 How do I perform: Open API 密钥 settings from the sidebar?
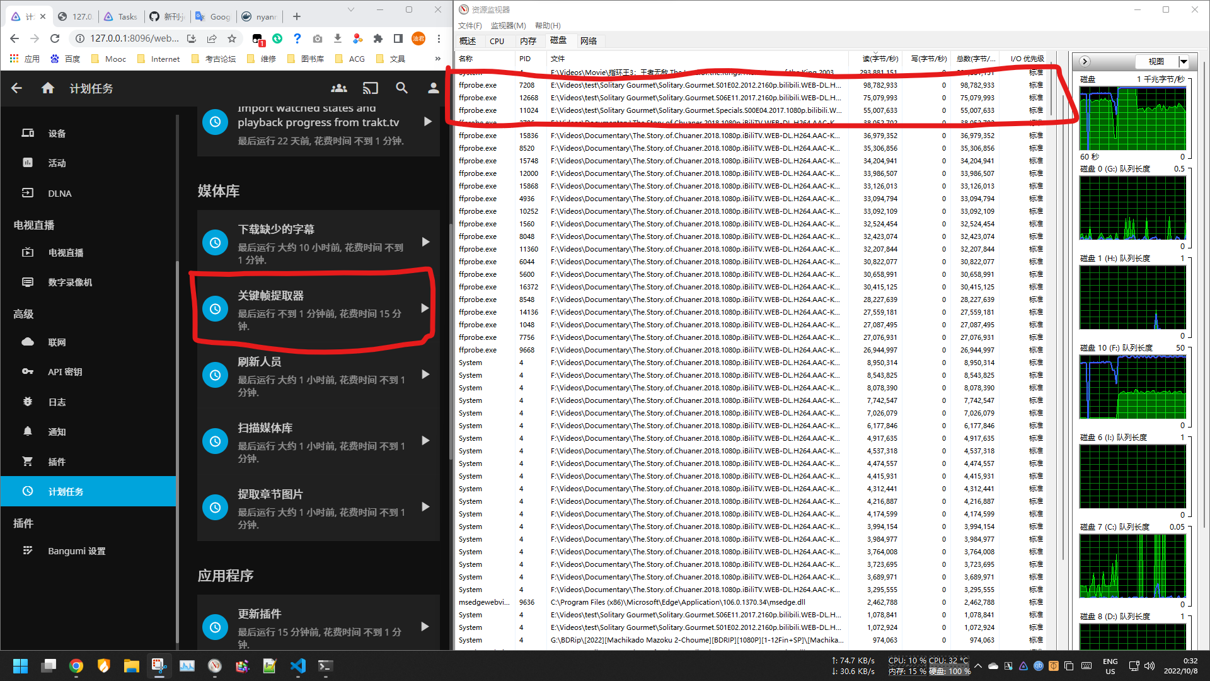pos(66,372)
